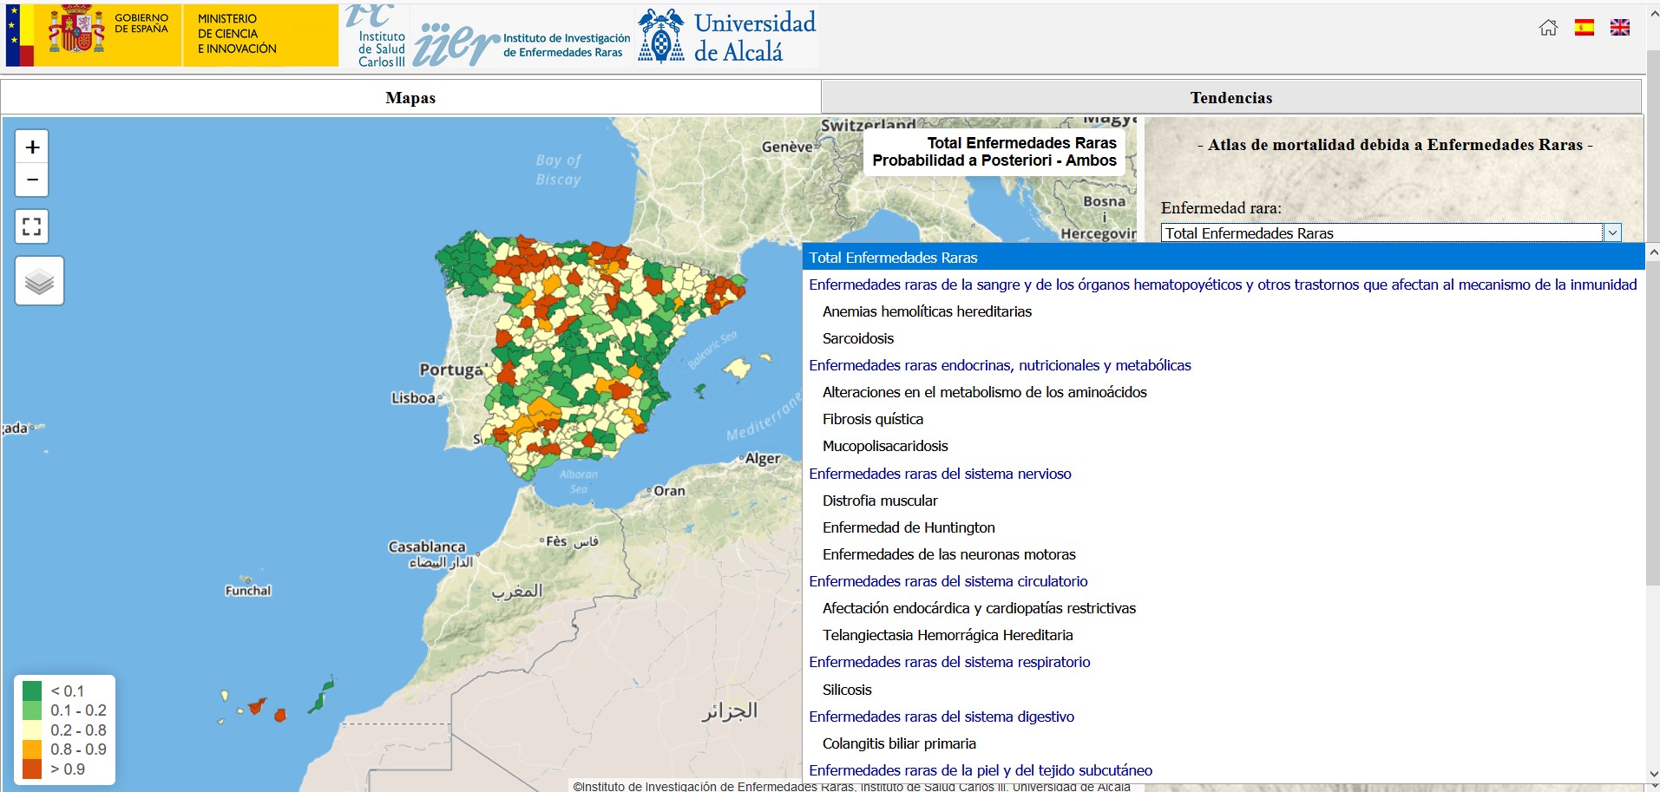Click the page scrollbar up arrow

tap(1652, 15)
